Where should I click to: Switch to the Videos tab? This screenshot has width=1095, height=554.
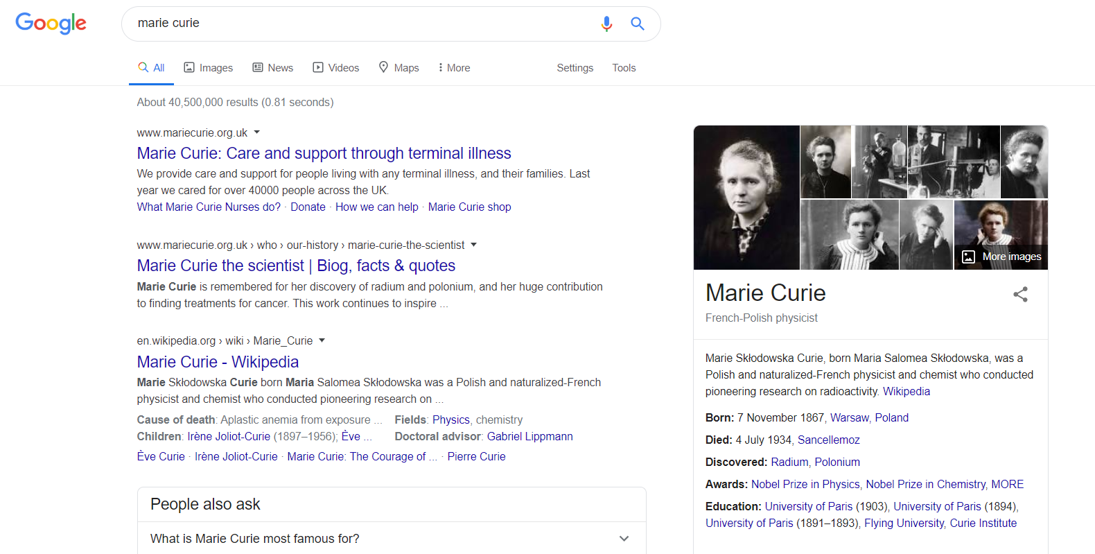coord(335,67)
